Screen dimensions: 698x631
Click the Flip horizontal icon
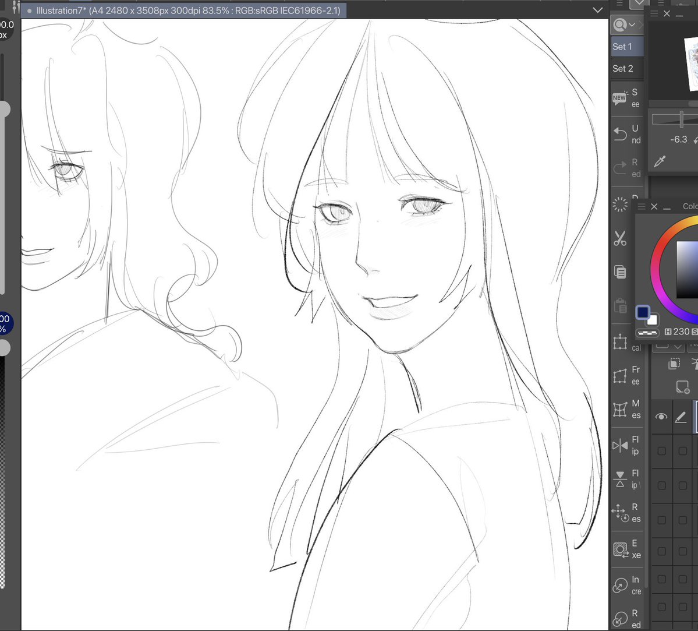(x=619, y=445)
